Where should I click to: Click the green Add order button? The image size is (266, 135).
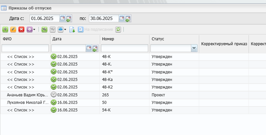[x=5, y=29]
